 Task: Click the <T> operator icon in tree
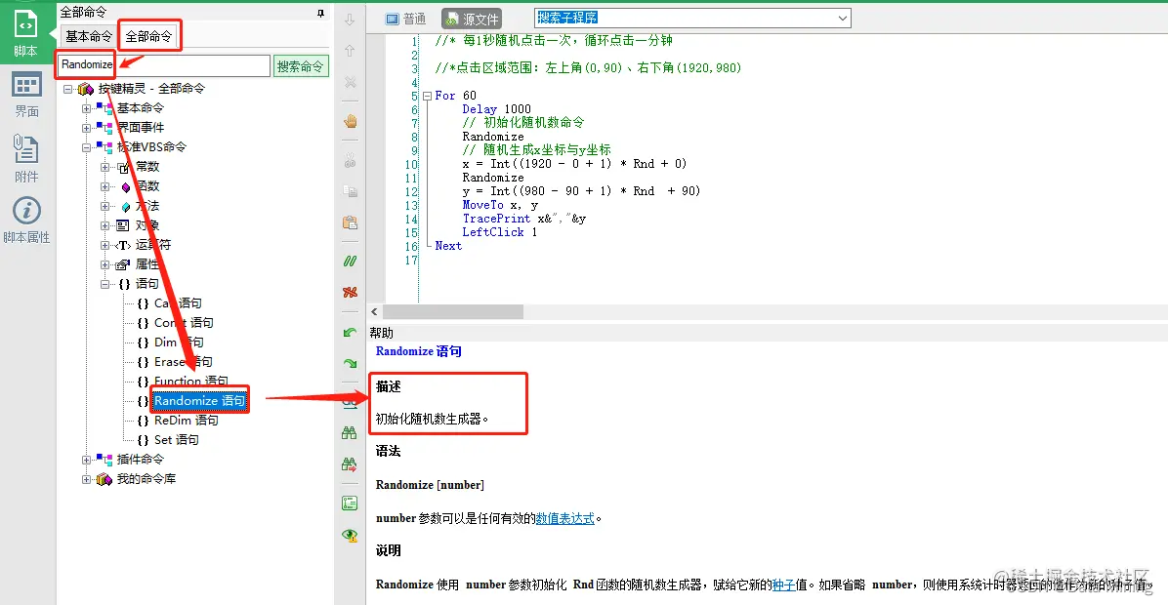click(123, 245)
